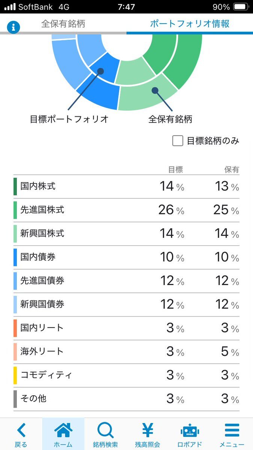This screenshot has width=253, height=450.
Task: Select ポートフォリオ情報 tab
Action: point(190,24)
